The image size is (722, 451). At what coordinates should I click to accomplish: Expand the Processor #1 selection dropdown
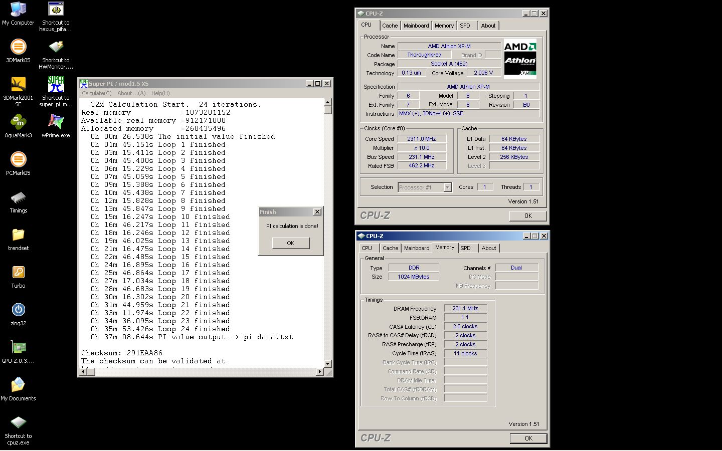448,187
